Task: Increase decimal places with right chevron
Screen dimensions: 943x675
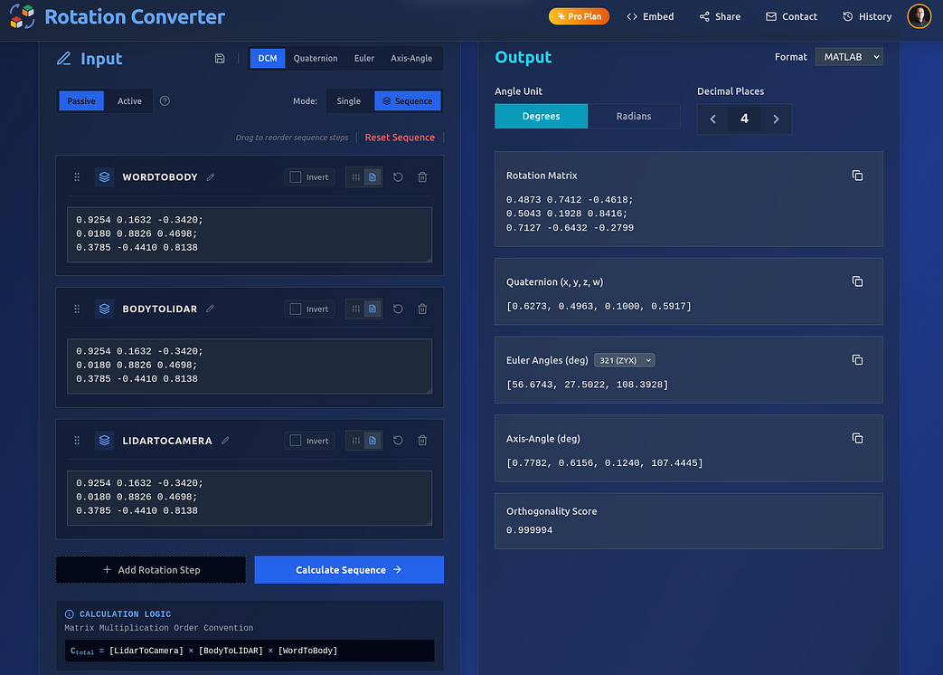Action: point(776,119)
